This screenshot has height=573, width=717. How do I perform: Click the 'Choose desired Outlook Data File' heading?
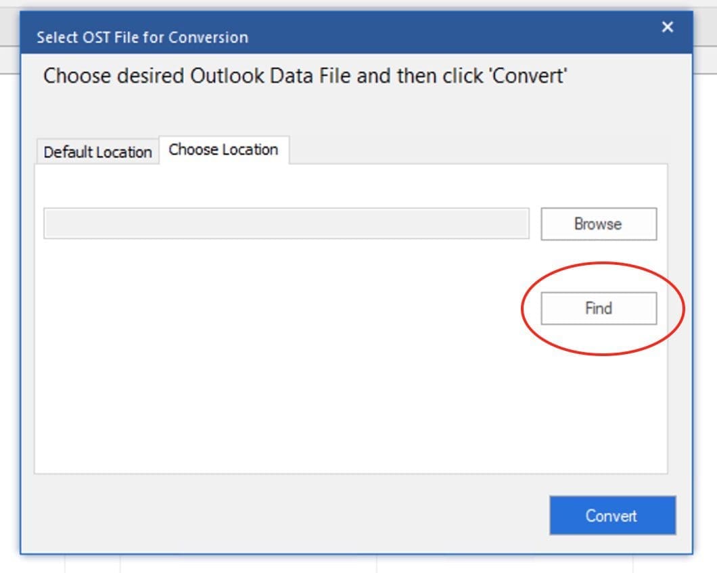[304, 76]
